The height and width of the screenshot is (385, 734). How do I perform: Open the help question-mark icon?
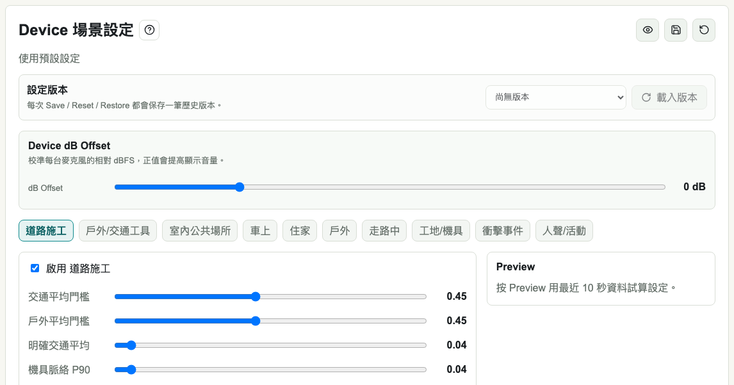point(149,30)
